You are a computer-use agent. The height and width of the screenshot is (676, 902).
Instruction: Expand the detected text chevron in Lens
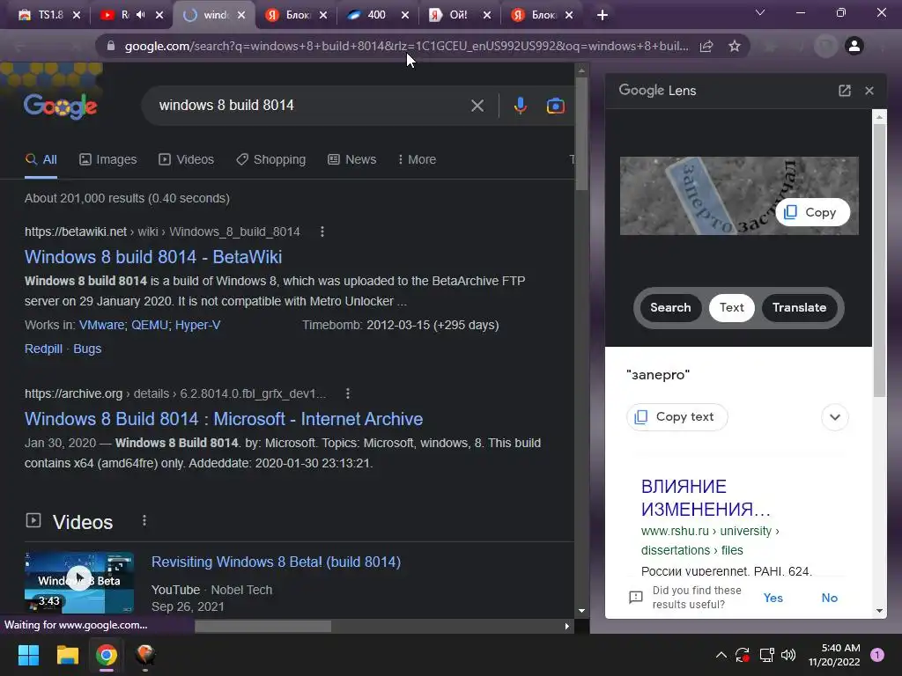click(x=835, y=416)
